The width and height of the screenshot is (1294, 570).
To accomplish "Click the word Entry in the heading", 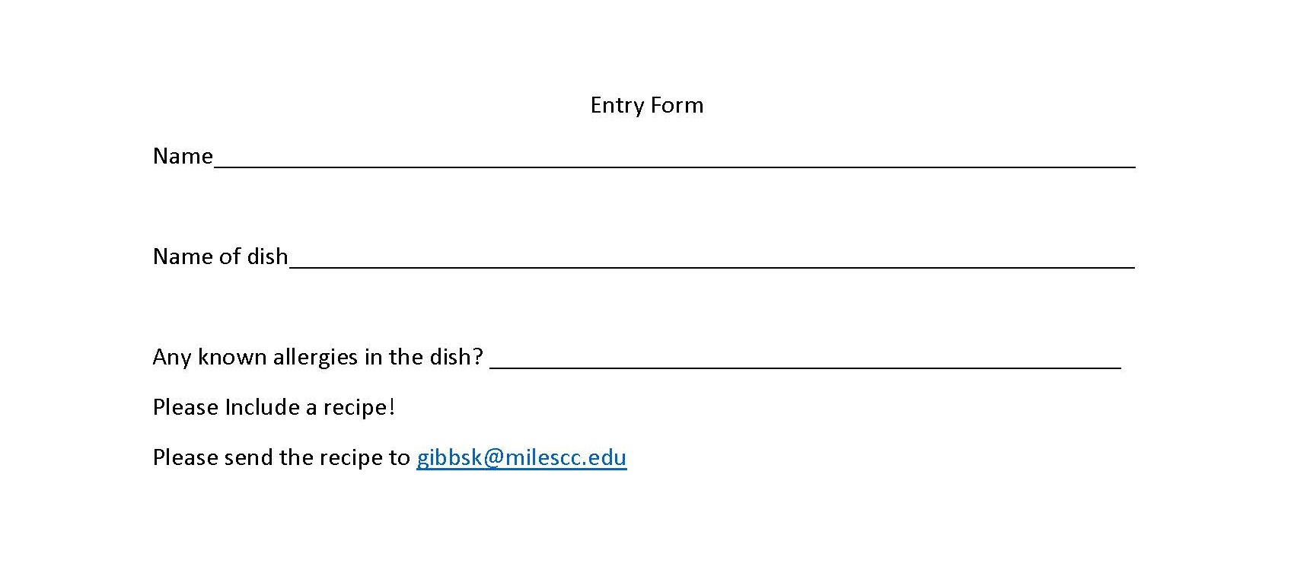I will (614, 105).
